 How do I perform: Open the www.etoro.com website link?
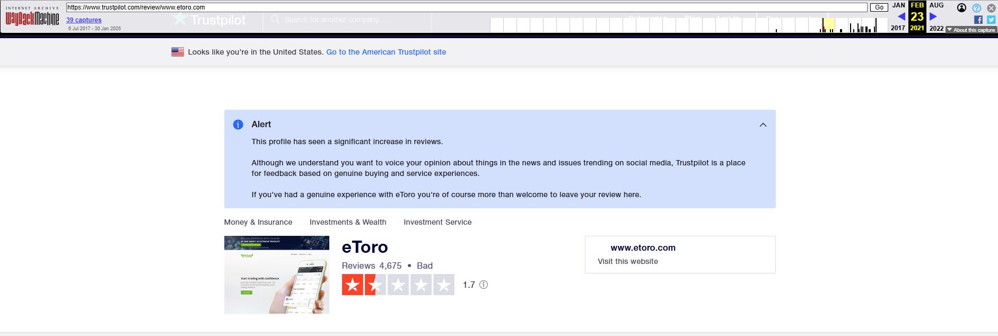643,247
